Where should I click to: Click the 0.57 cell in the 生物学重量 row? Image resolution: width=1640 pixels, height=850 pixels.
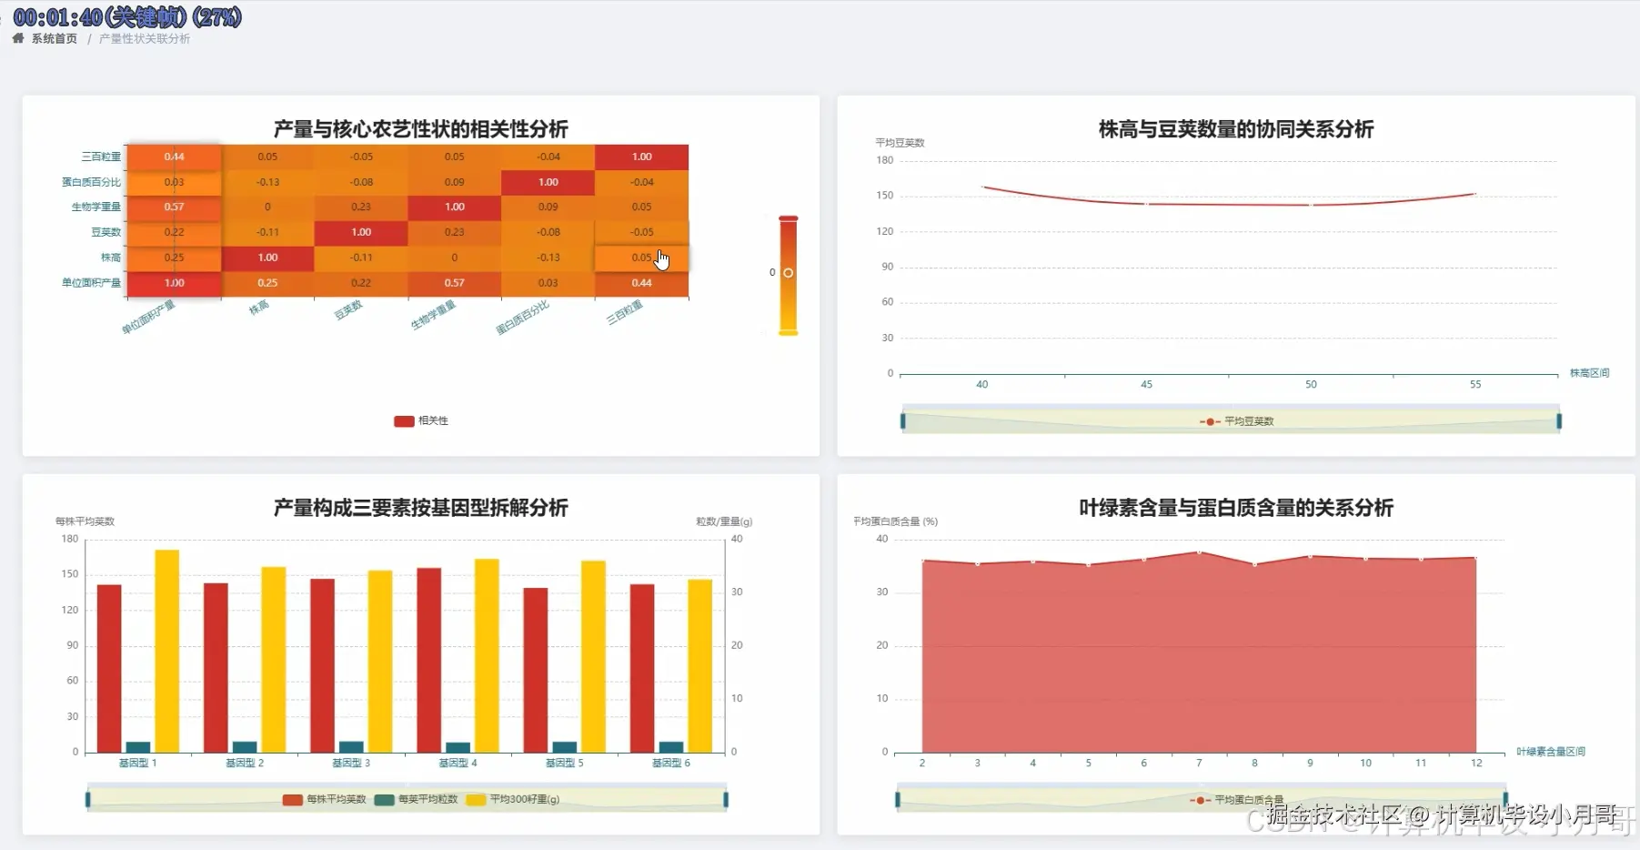pos(174,207)
